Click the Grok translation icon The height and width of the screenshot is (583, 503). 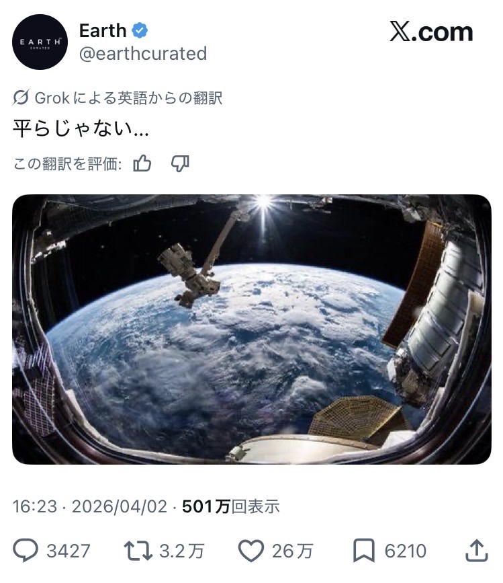pyautogui.click(x=21, y=98)
